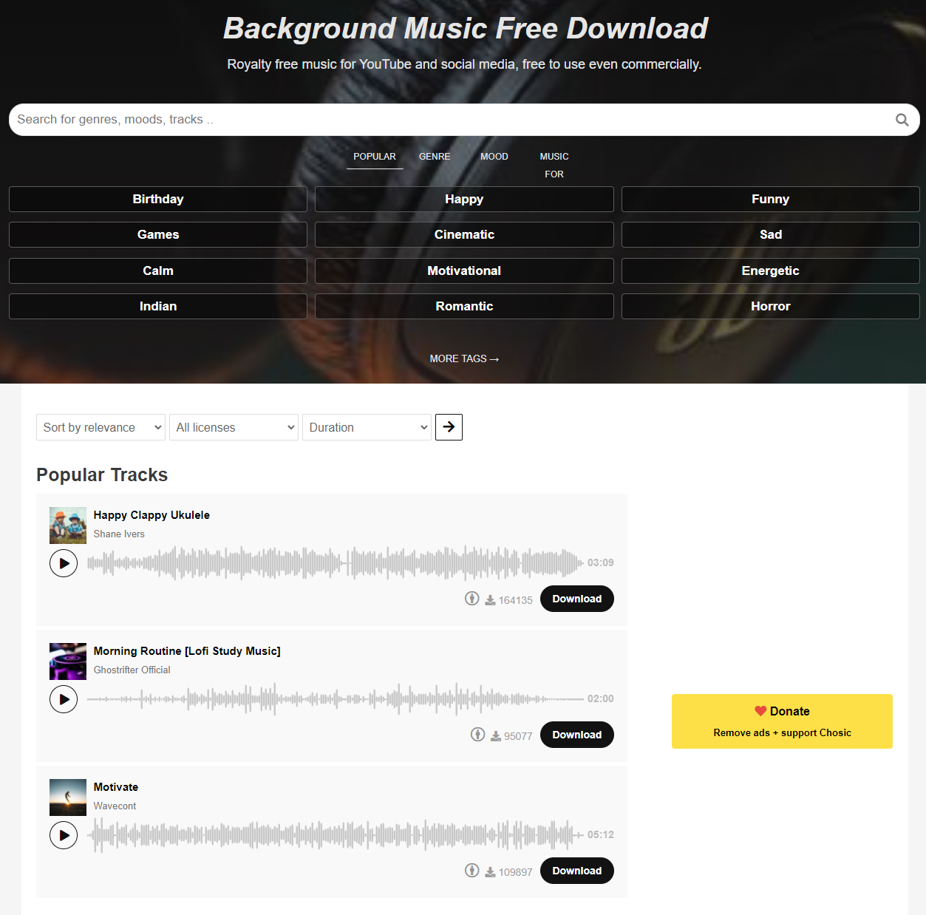Play the Happy Clappy Ukulele track
This screenshot has height=915, width=926.
(x=64, y=563)
